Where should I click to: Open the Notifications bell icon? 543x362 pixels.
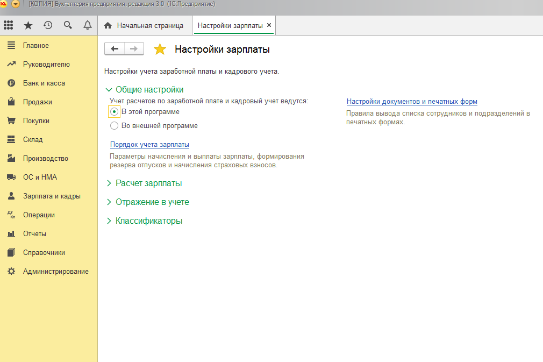click(x=88, y=25)
